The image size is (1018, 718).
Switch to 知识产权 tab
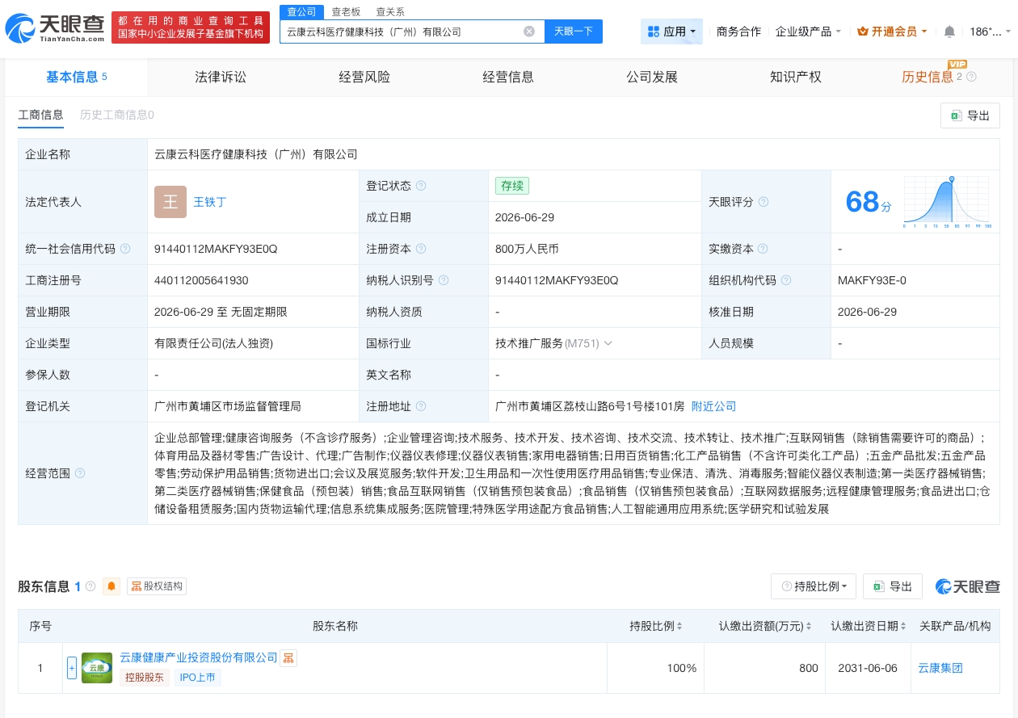[796, 77]
